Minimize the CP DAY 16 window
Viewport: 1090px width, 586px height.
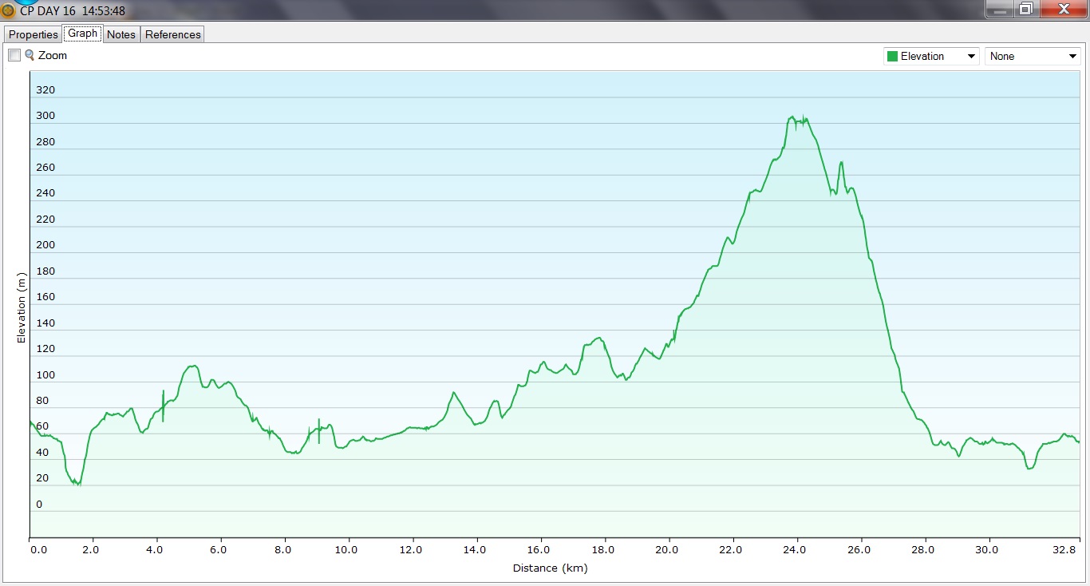click(999, 9)
